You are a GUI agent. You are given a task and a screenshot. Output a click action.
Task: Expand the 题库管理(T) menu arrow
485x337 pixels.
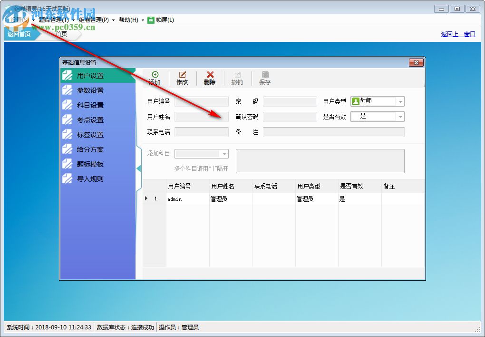click(x=73, y=20)
